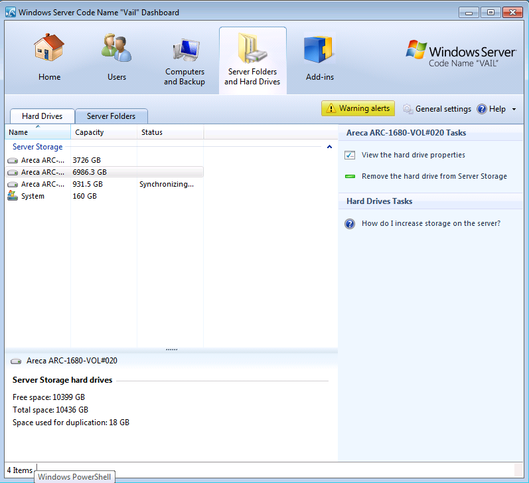The width and height of the screenshot is (529, 483).
Task: Click the Synchronizing... status cell
Action: pos(167,185)
